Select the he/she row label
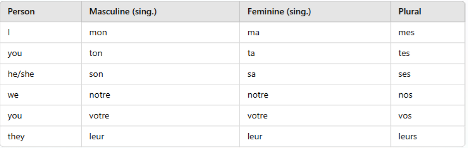Screen dimensions: 468x148 (x=41, y=74)
